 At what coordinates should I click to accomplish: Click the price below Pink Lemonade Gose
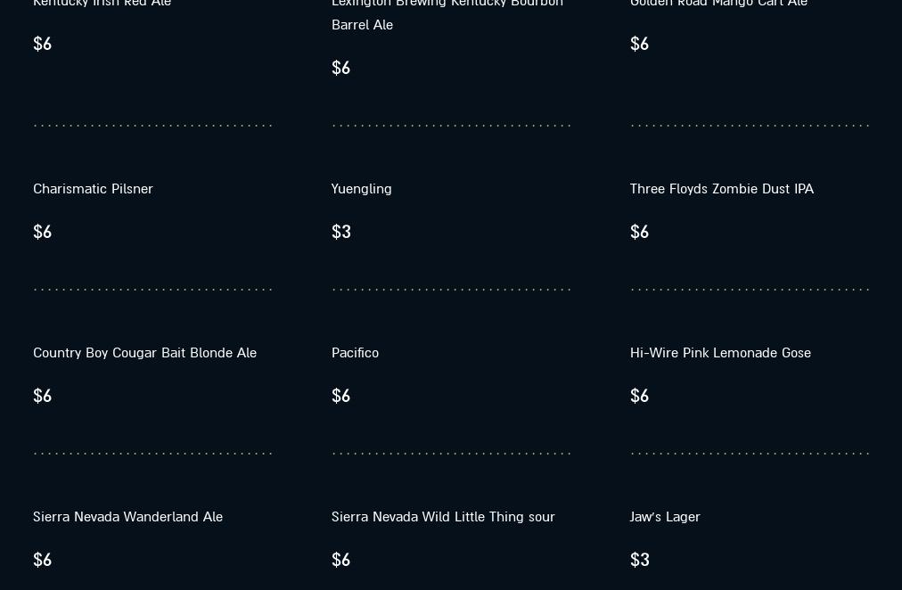(640, 396)
